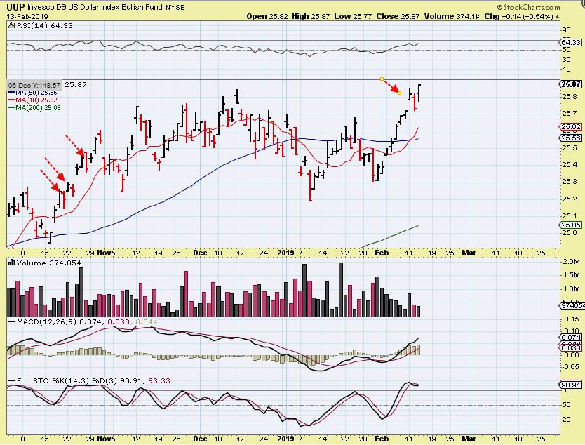Click the NYSE exchange label
Screen dimensions: 585x445
point(175,8)
